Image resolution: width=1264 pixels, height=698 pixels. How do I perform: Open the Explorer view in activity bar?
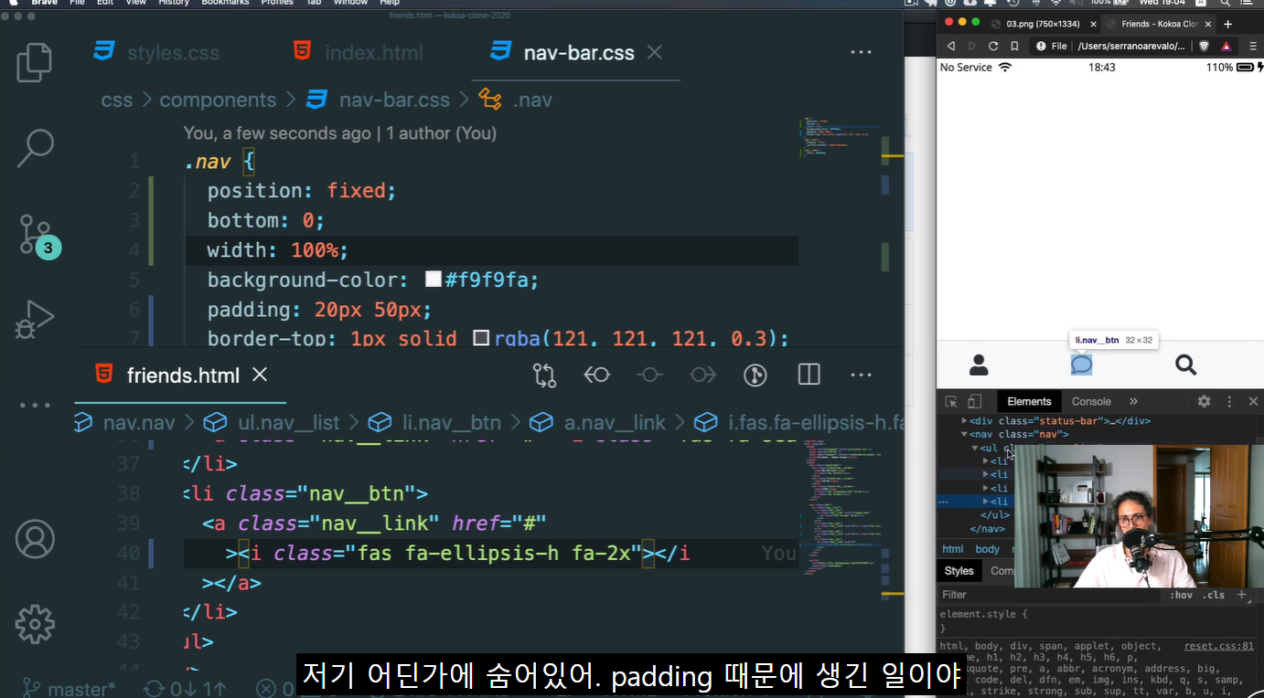point(35,62)
